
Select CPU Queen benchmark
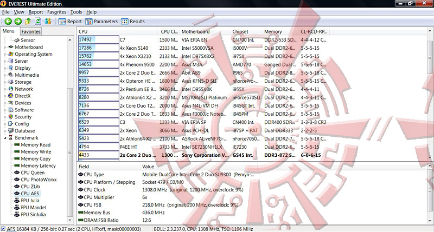(33, 173)
